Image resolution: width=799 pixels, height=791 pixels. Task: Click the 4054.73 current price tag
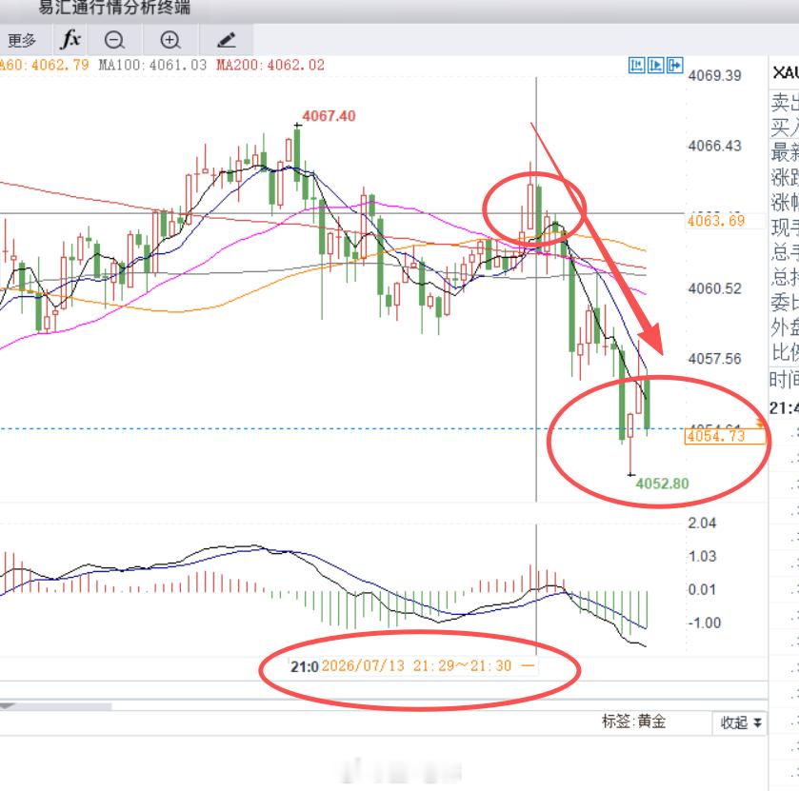pyautogui.click(x=724, y=437)
